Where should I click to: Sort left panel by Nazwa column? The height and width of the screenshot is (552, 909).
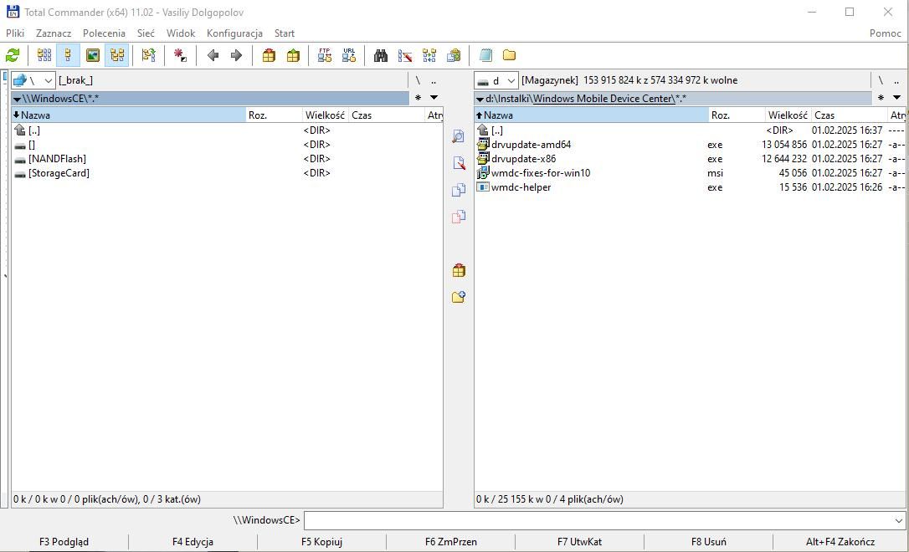pos(129,115)
